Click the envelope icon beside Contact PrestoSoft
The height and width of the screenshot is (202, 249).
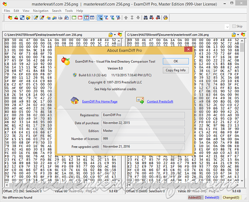tap(140, 100)
